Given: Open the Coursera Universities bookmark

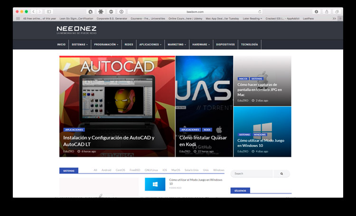Looking at the screenshot, I should click(148, 18).
